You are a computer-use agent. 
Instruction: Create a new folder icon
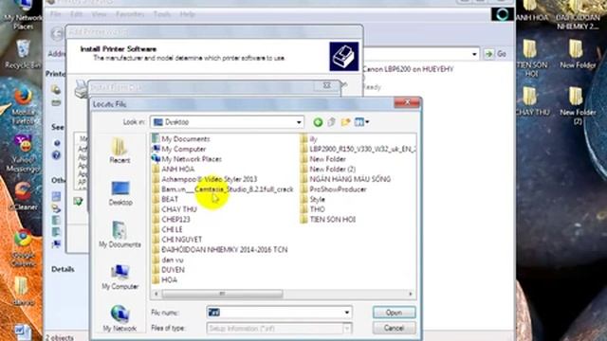345,122
